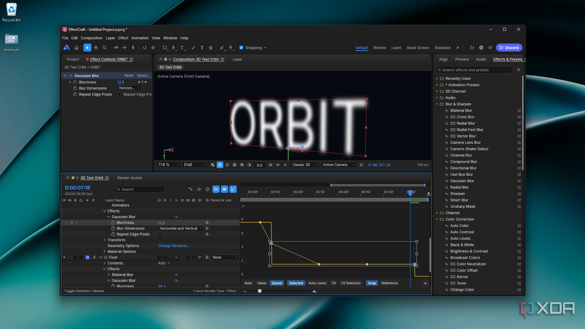
Task: Click the Home icon in toolbar
Action: tap(76, 48)
